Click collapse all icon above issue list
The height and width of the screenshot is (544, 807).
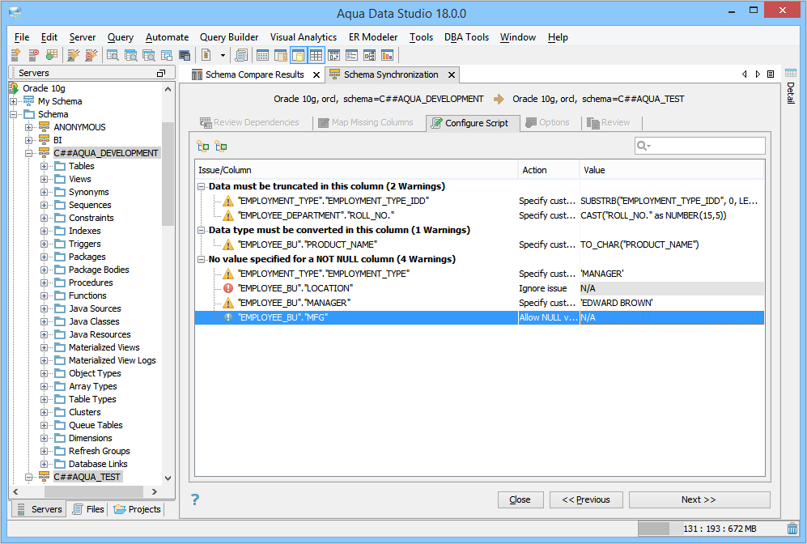[x=221, y=147]
